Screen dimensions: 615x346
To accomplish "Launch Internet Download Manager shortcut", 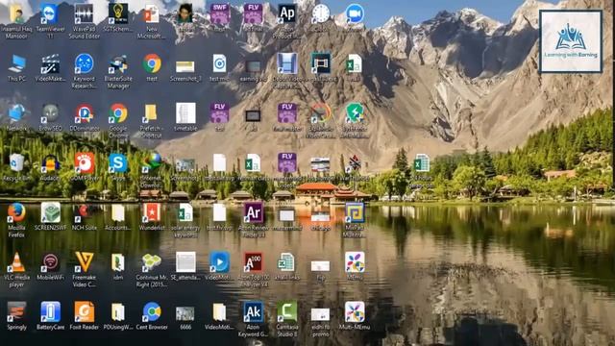I will pos(152,162).
